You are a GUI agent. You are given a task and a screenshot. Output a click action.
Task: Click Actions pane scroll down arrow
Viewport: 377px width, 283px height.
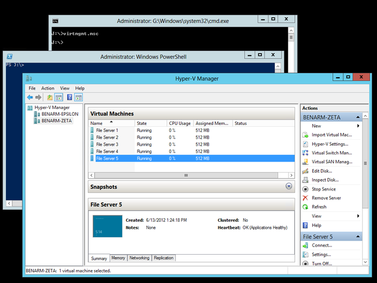pos(365,262)
